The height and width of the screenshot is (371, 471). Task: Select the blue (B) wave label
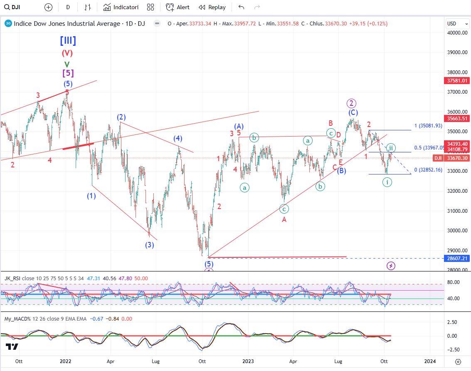pos(342,171)
